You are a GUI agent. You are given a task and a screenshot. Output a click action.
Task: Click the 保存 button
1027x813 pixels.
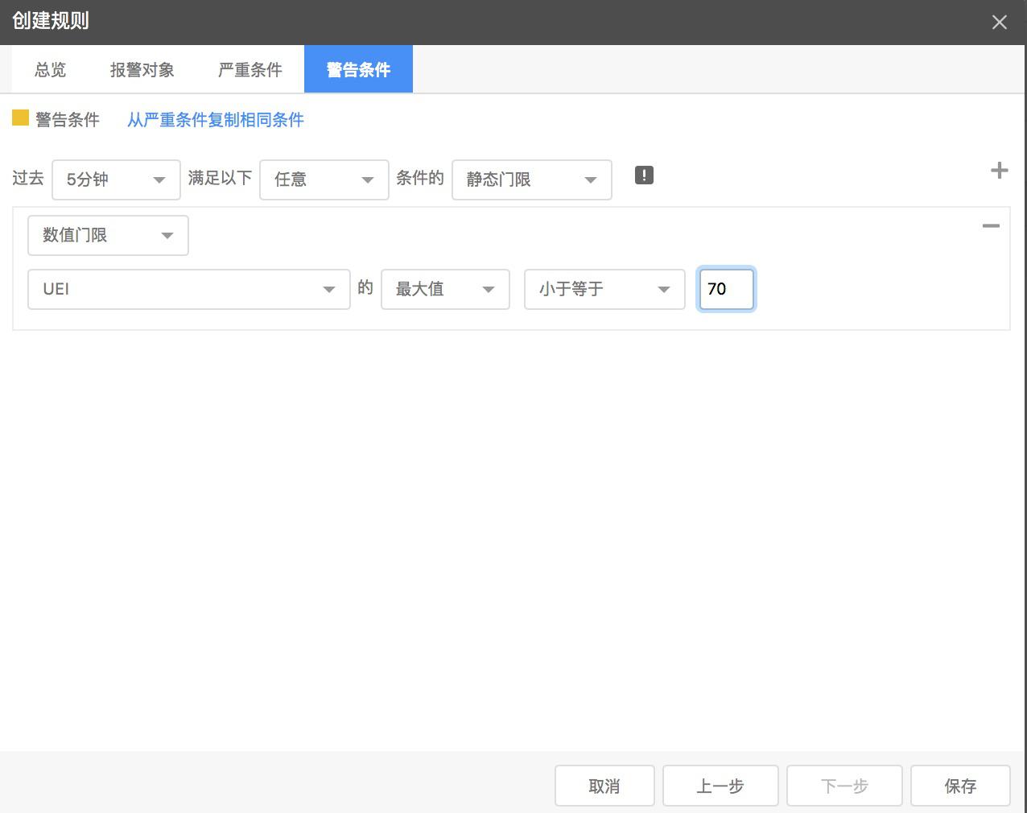pyautogui.click(x=960, y=786)
